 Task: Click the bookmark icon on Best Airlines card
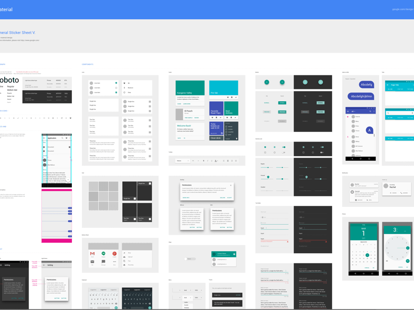(231, 118)
